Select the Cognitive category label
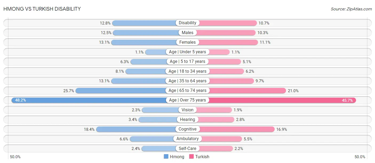Image resolution: width=375 pixels, height=163 pixels. pyautogui.click(x=187, y=129)
